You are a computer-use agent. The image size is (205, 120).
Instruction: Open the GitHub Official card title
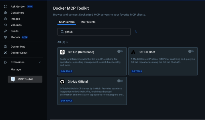point(78,82)
